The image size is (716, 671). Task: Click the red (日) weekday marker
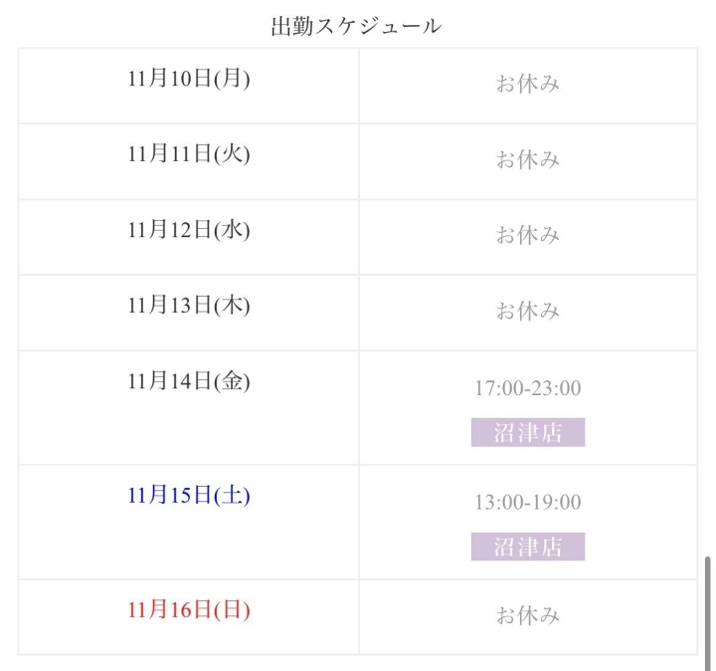point(232,610)
